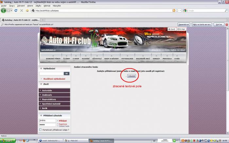This screenshot has height=143, width=229.
Task: Focus the password field in login box
Action: pyautogui.click(x=47, y=125)
